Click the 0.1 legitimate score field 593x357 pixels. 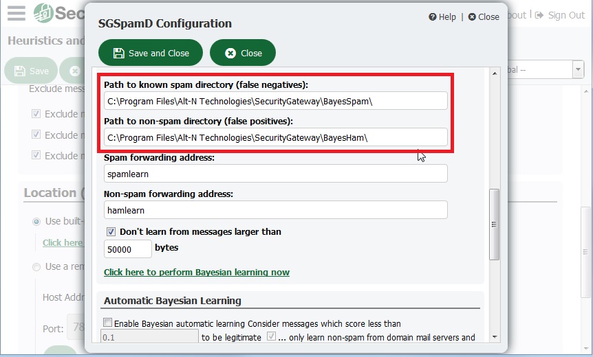coord(149,336)
